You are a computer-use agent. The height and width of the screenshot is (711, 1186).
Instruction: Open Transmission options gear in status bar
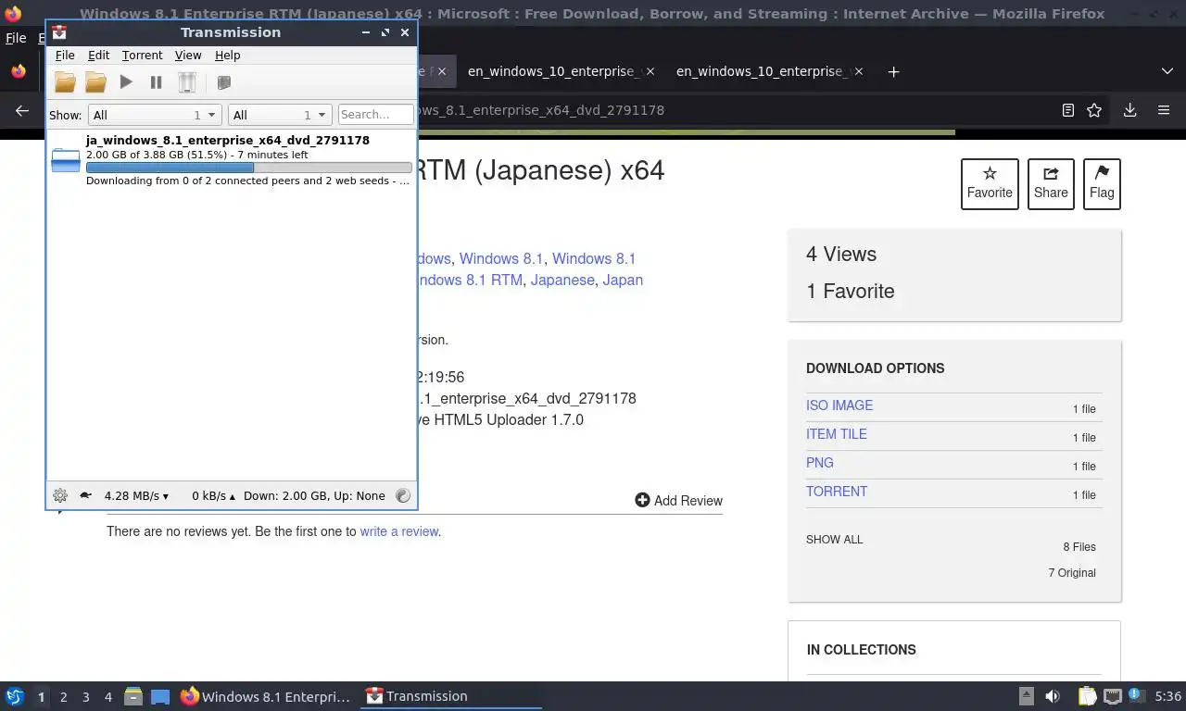(60, 495)
